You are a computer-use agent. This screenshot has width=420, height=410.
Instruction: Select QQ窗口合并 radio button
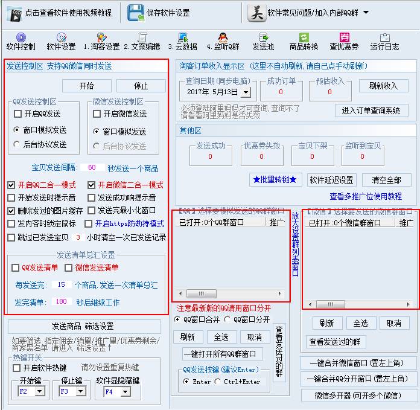[x=177, y=319]
